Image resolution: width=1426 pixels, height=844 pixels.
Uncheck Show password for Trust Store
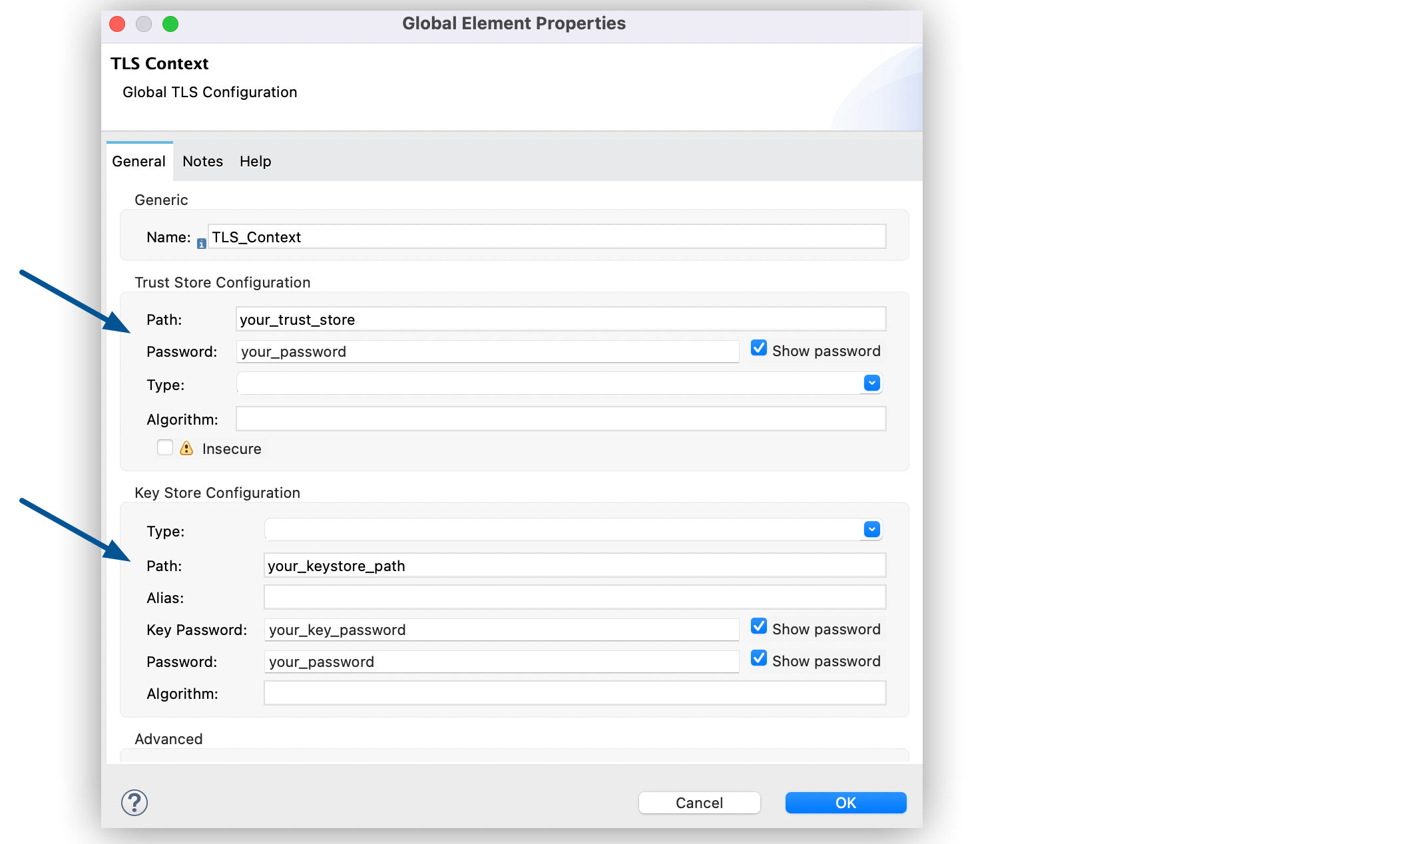point(759,348)
